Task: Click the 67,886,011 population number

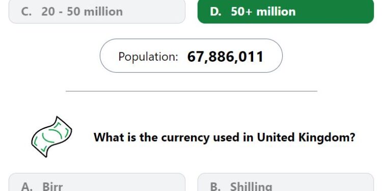Action: point(225,57)
